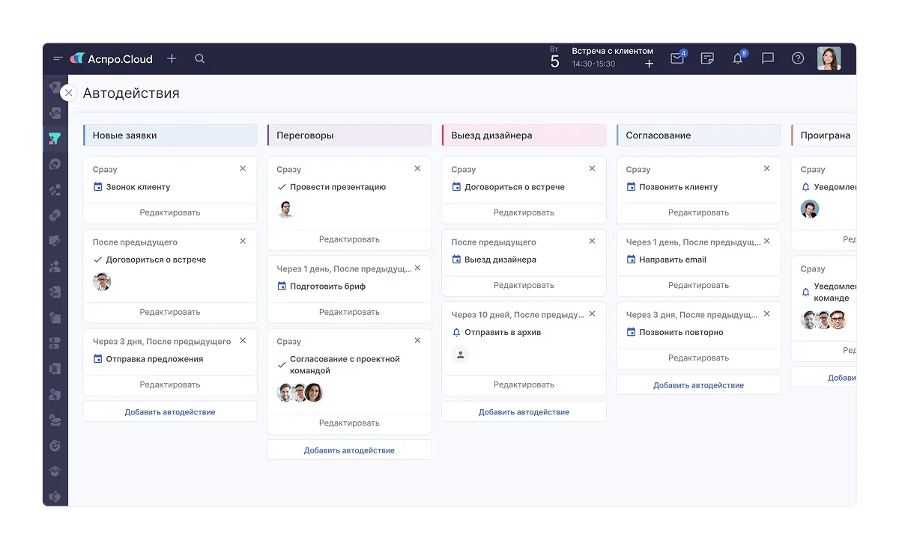Remove the 'Звонок клиенту' auto-action
Image resolution: width=899 pixels, height=549 pixels.
tap(243, 168)
